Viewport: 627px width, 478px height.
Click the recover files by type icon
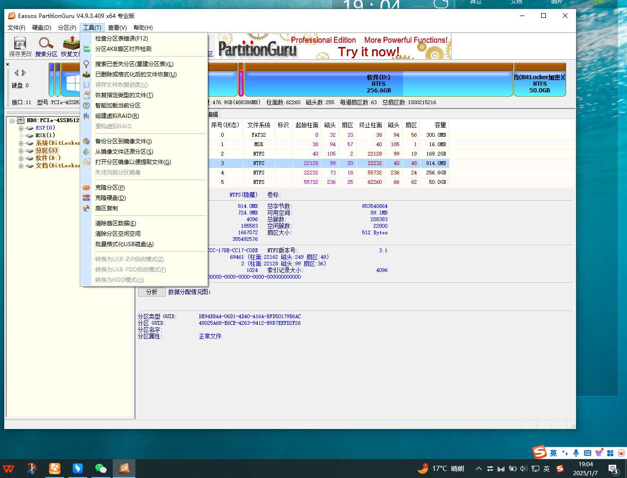tap(86, 95)
